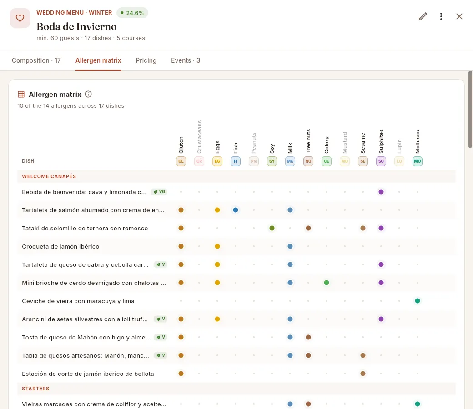Click the V badge on Arancini de setas

pyautogui.click(x=161, y=319)
